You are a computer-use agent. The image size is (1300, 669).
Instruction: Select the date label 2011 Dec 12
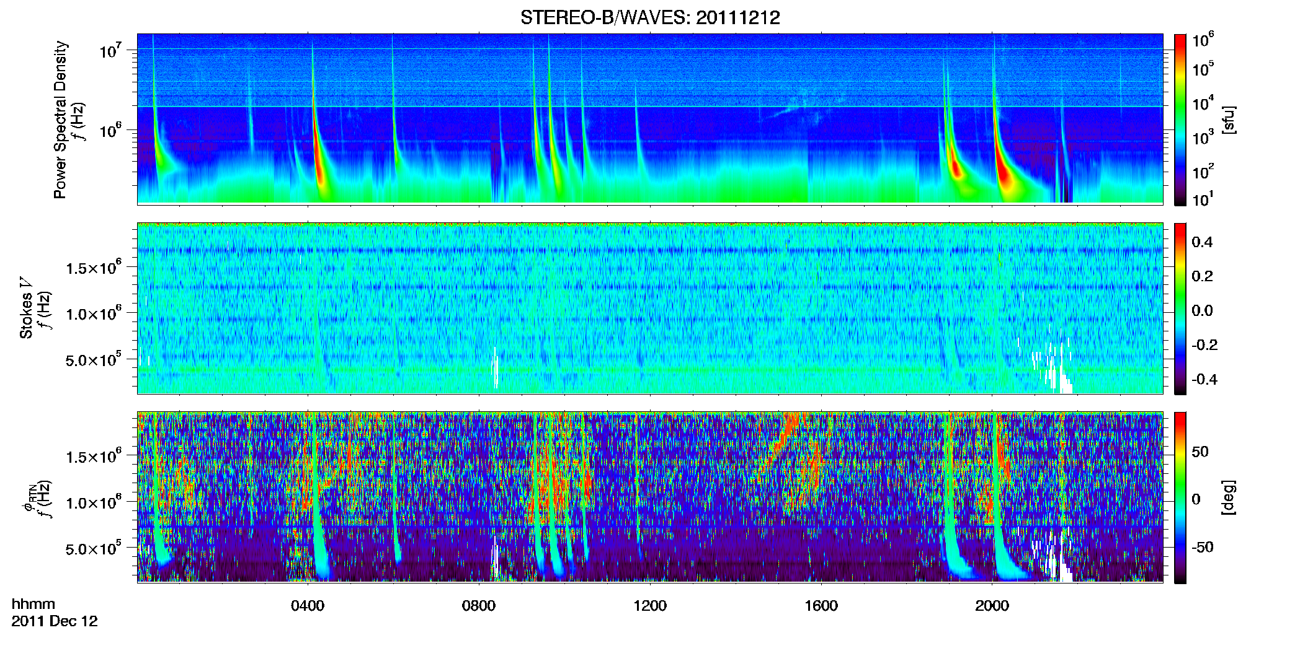click(x=55, y=621)
